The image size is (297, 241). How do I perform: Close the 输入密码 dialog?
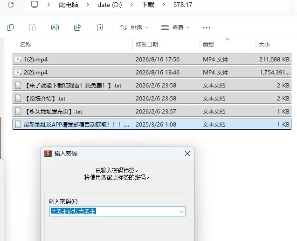point(187,154)
